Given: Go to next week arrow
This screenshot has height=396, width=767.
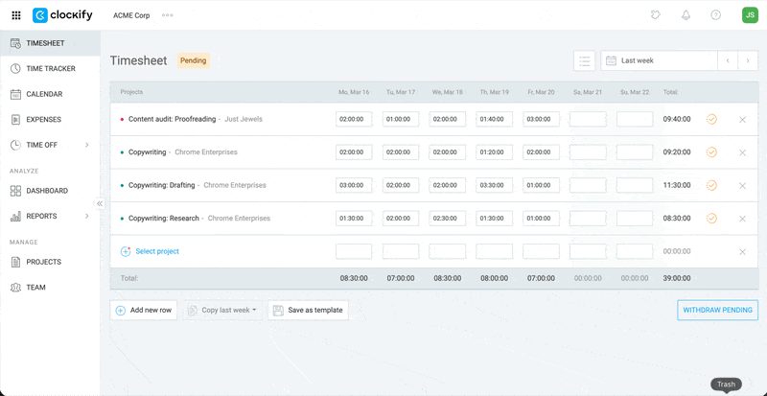Looking at the screenshot, I should 748,60.
